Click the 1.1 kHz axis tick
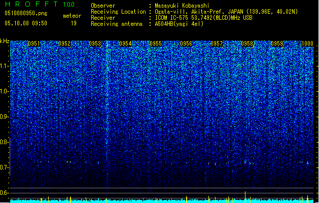319x203 pixels. tap(5, 66)
